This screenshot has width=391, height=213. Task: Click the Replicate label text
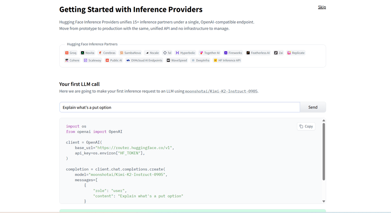298,53
